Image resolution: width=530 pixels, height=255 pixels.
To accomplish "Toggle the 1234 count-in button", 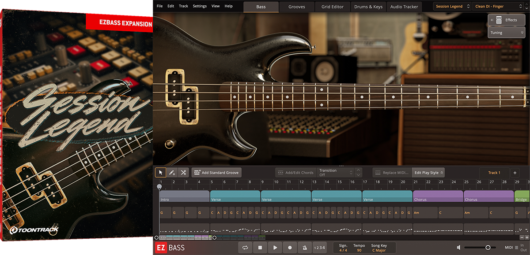I will tap(319, 248).
